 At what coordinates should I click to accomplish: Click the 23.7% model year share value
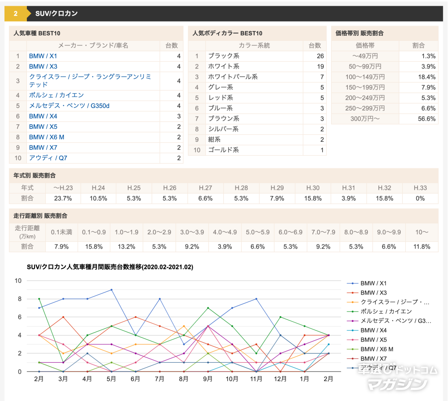click(63, 198)
